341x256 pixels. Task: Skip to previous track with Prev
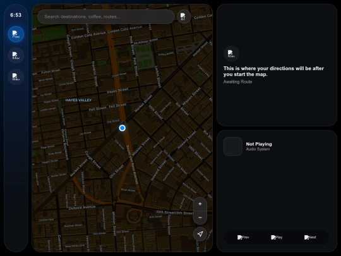click(243, 237)
